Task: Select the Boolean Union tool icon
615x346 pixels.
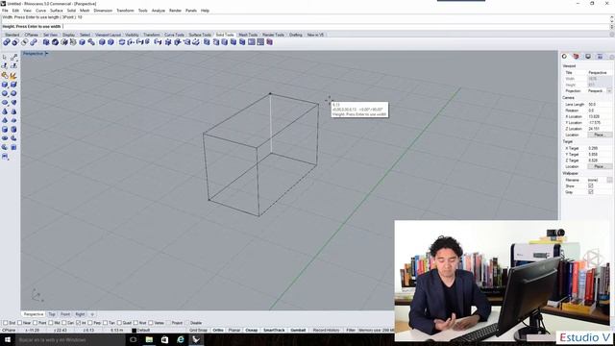Action: (x=7, y=42)
